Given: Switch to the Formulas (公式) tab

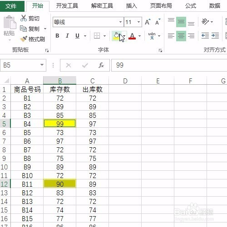Looking at the screenshot, I should click(x=191, y=6).
